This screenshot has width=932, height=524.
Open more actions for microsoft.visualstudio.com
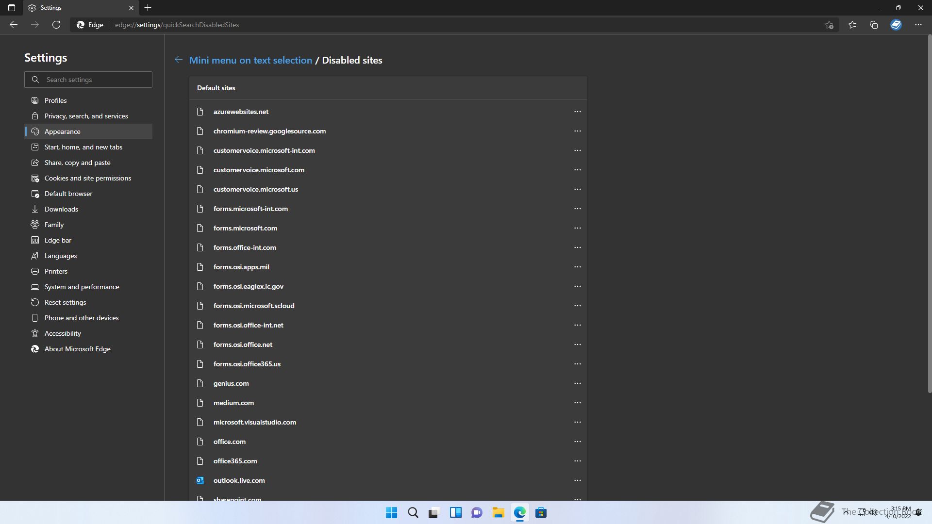click(577, 422)
